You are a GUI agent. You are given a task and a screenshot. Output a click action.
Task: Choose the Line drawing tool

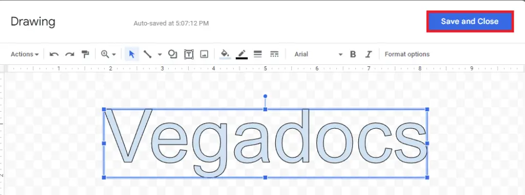(147, 54)
